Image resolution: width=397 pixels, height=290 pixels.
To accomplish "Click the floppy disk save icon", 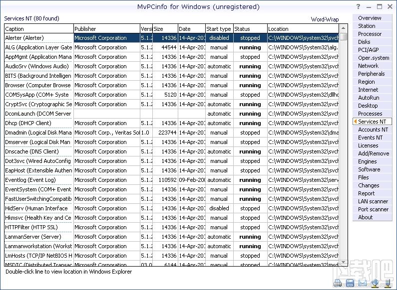I will click(350, 283).
